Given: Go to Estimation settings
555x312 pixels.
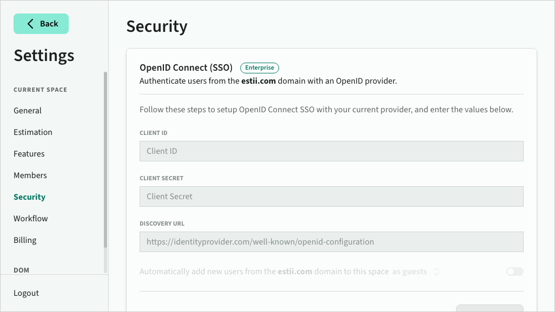Looking at the screenshot, I should point(33,132).
